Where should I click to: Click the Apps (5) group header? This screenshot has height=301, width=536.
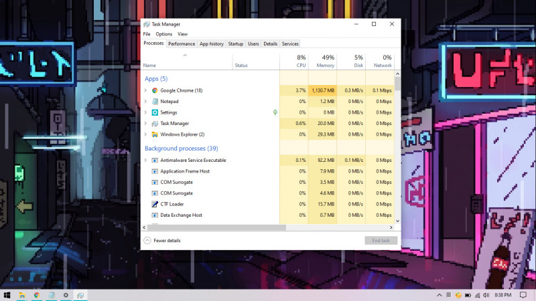pyautogui.click(x=156, y=79)
